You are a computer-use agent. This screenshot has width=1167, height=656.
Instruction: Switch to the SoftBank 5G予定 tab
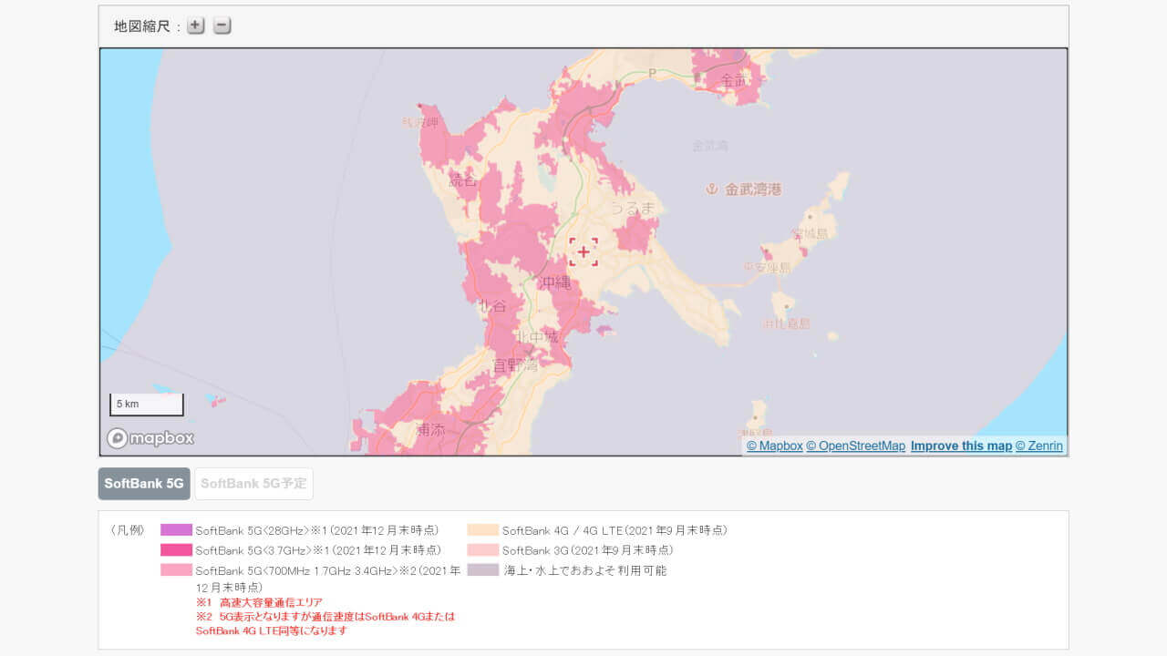[253, 484]
